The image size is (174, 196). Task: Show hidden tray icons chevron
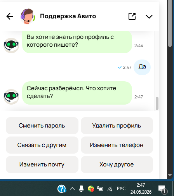72,189
